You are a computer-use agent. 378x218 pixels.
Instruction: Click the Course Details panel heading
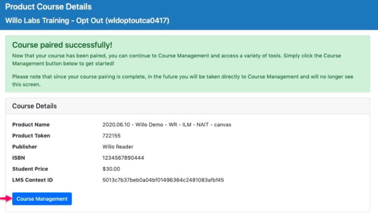[x=35, y=106]
